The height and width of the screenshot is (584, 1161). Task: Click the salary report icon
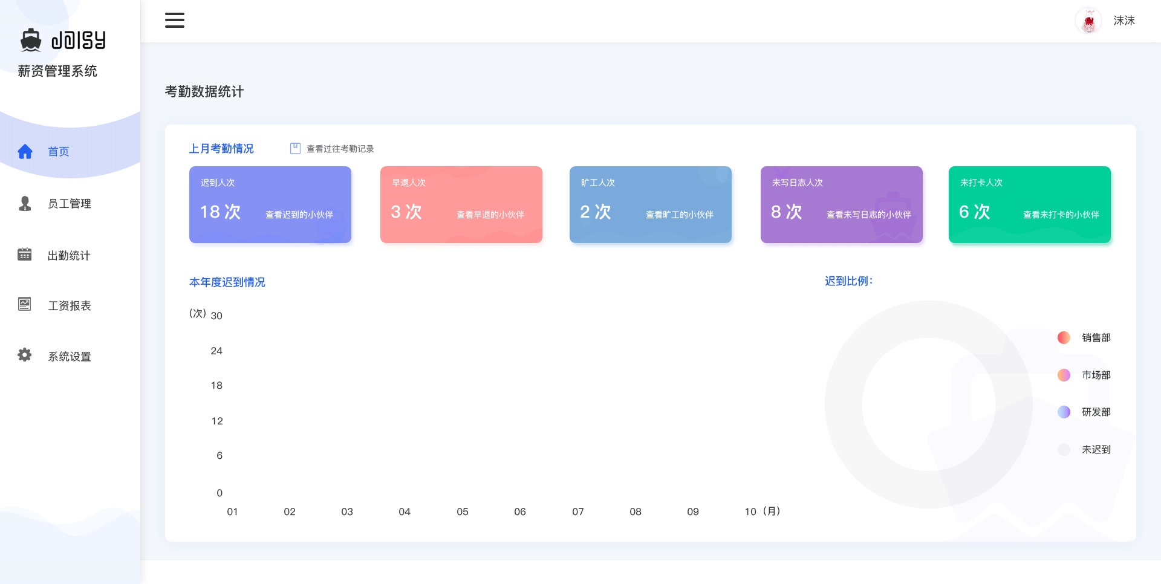(25, 304)
